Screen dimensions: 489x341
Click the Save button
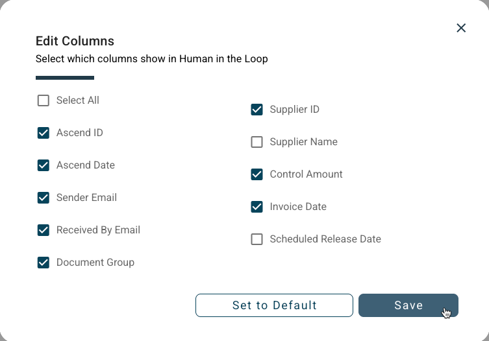pyautogui.click(x=408, y=305)
